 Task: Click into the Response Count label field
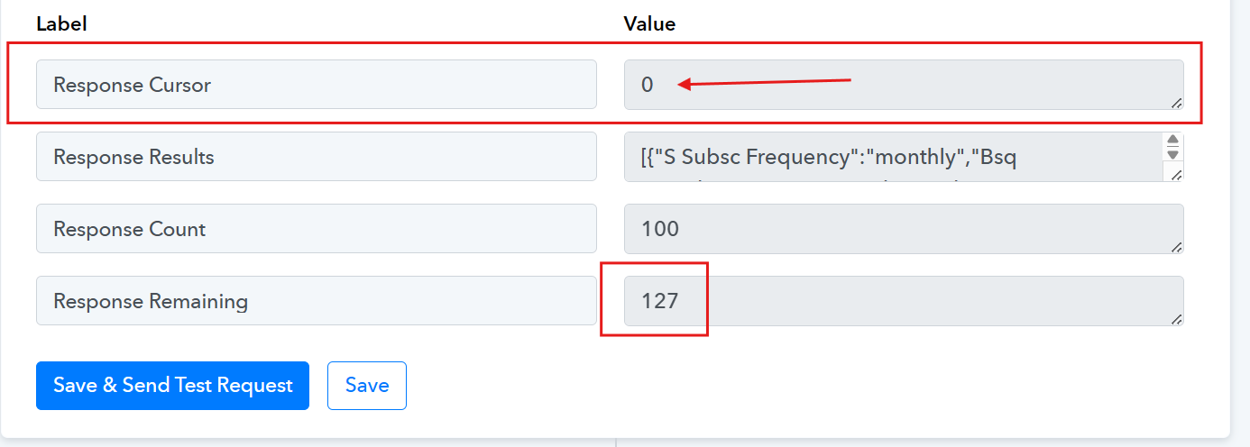[317, 229]
